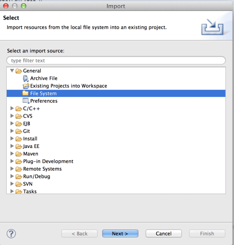Click the File System folder icon
This screenshot has width=234, height=245.
click(x=25, y=93)
